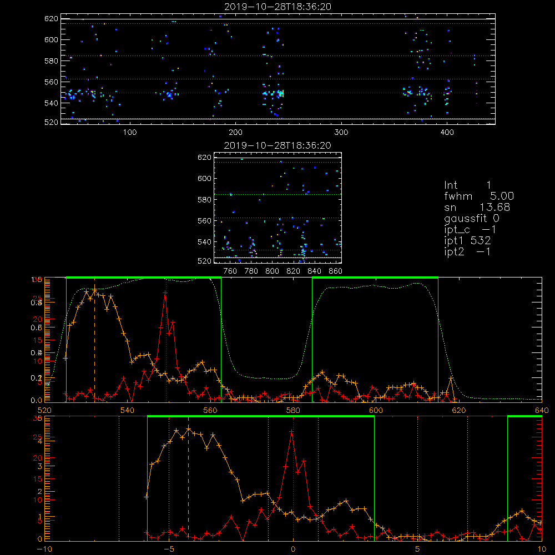Click x-axis label -10 on bottom plot
Image resolution: width=555 pixels, height=555 pixels.
tap(44, 549)
